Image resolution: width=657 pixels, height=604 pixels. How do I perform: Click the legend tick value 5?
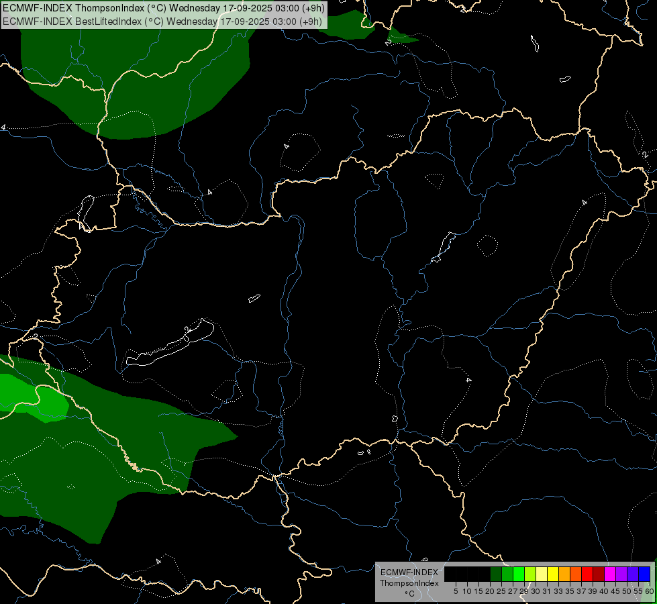click(456, 591)
